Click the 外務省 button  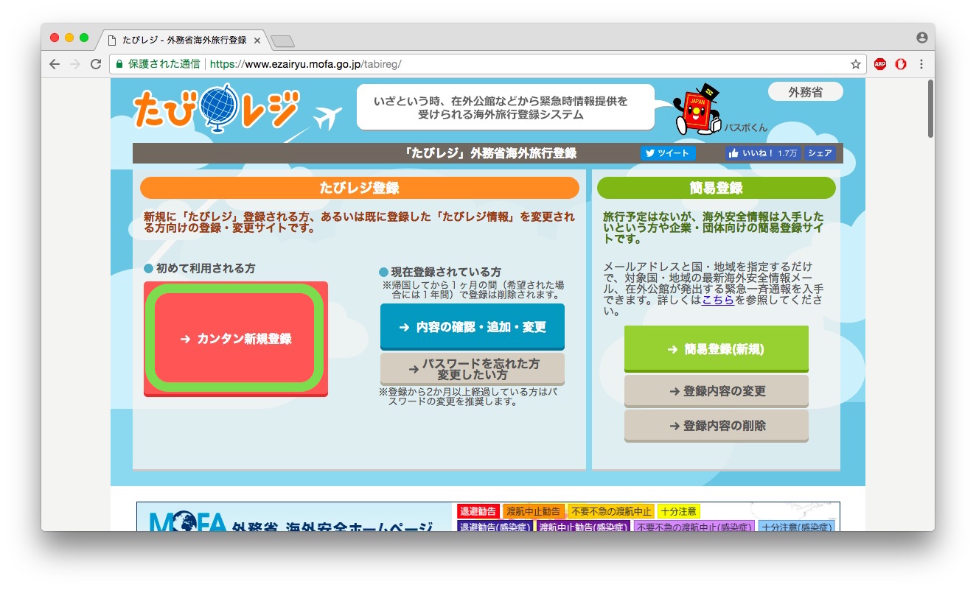[x=806, y=92]
